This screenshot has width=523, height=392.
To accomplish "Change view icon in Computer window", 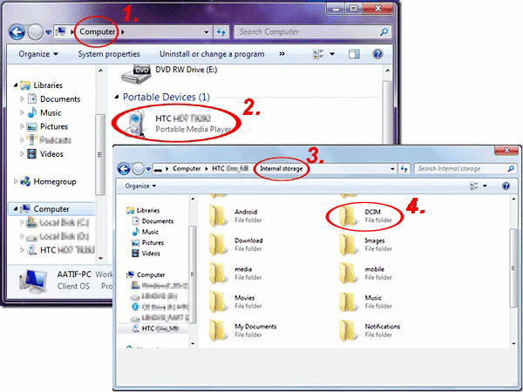I will [x=318, y=54].
